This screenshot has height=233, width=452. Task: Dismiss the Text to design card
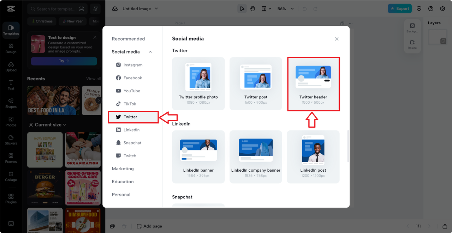click(95, 37)
